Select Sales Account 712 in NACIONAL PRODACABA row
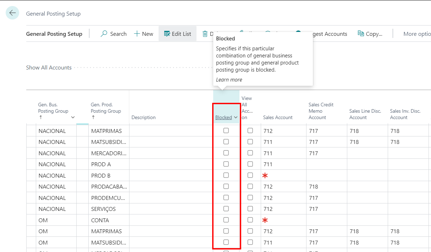The height and width of the screenshot is (252, 431). (x=268, y=187)
